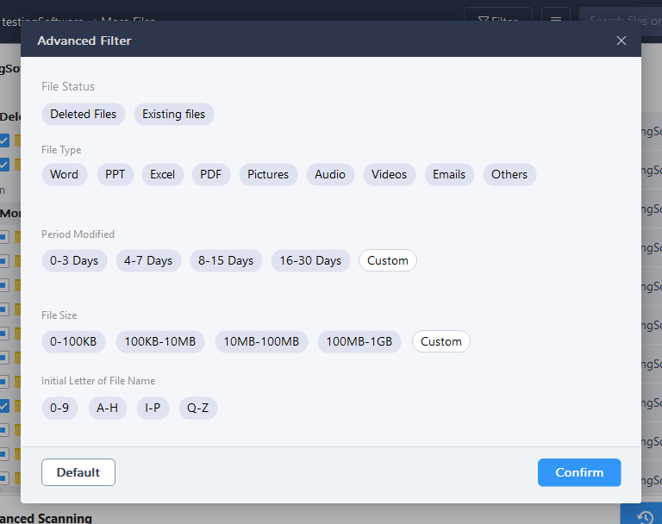Choose 0-3 Days modified period

click(74, 260)
